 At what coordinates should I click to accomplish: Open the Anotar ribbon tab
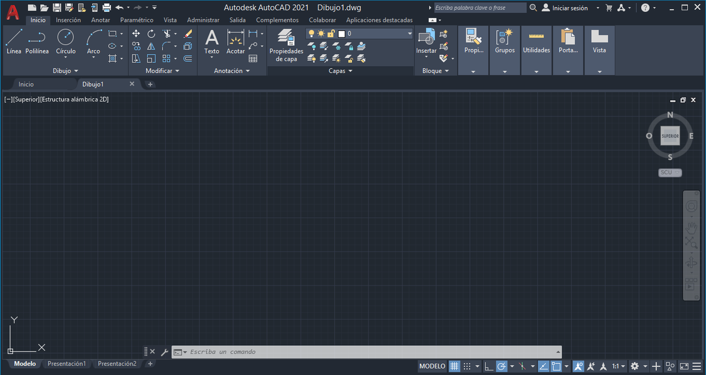[x=101, y=20]
